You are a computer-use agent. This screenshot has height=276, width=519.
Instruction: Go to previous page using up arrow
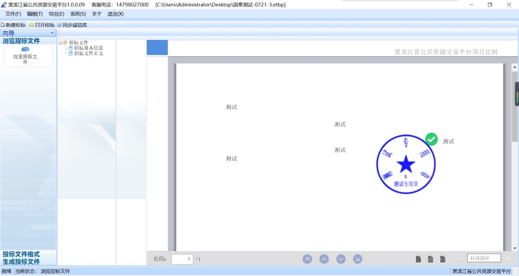(x=324, y=259)
